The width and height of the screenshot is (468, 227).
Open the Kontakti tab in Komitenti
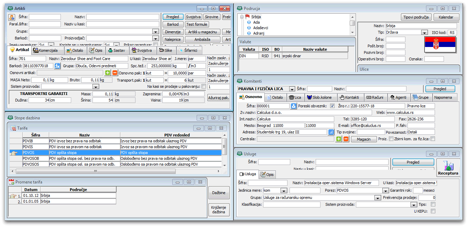click(350, 97)
